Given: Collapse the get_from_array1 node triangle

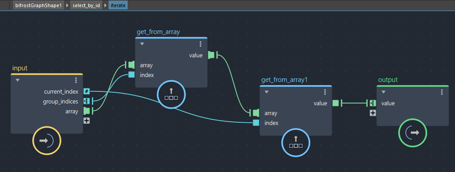Looking at the screenshot, I should [x=266, y=92].
